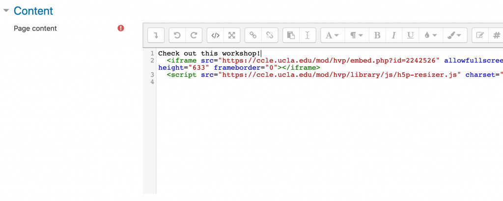
Task: Open the Content section heading link
Action: click(x=33, y=11)
